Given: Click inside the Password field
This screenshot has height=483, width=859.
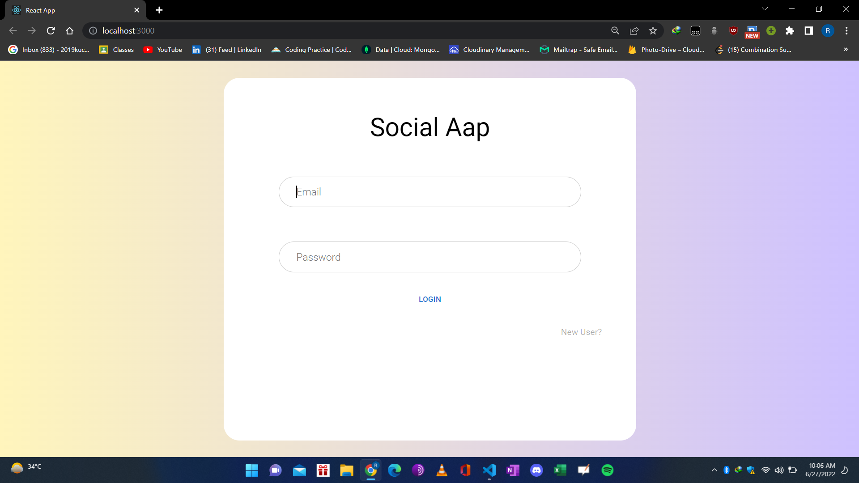Looking at the screenshot, I should (x=429, y=257).
